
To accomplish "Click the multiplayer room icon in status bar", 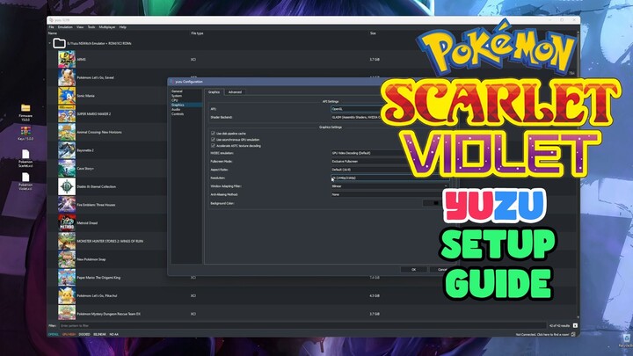I will pyautogui.click(x=573, y=334).
